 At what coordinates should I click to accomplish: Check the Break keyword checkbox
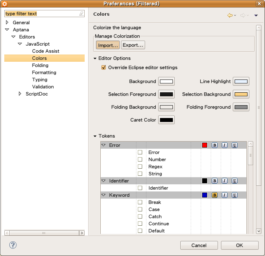point(140,202)
